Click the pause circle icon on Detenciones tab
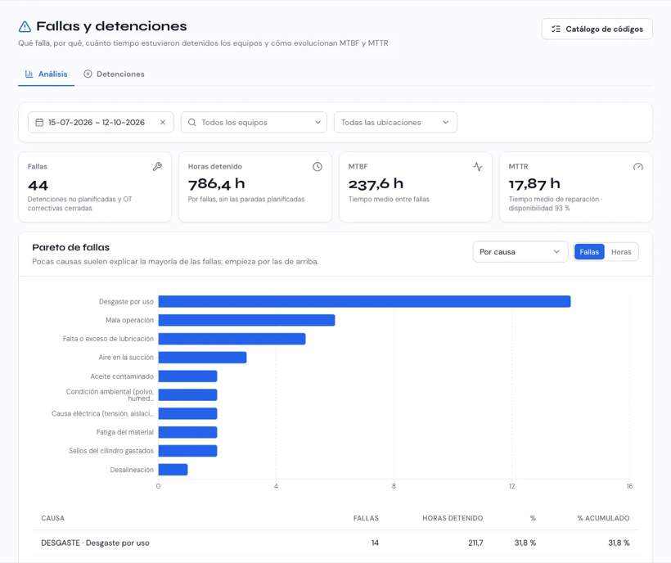The image size is (671, 563). [88, 74]
